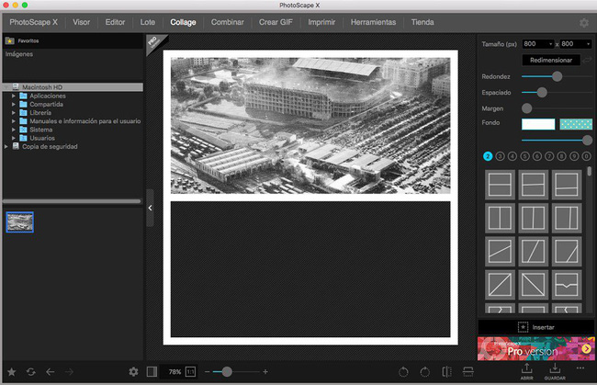Open the Imprimir tab
The width and height of the screenshot is (597, 385).
(x=321, y=22)
